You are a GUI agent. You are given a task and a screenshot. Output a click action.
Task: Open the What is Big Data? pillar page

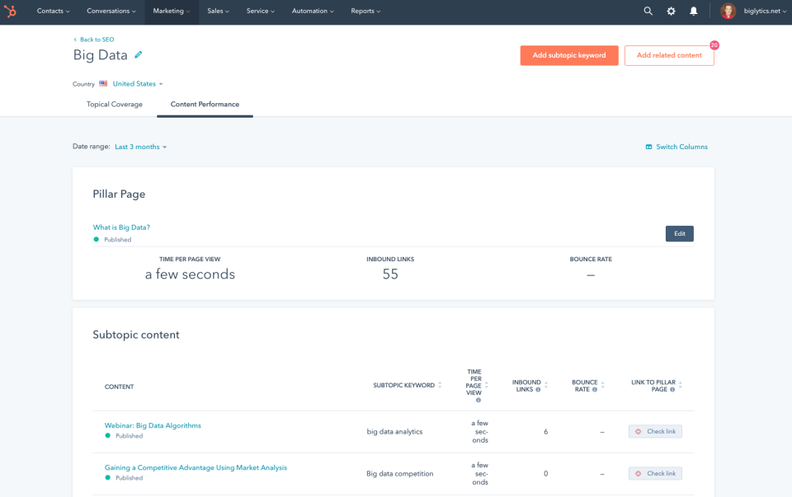coord(121,227)
